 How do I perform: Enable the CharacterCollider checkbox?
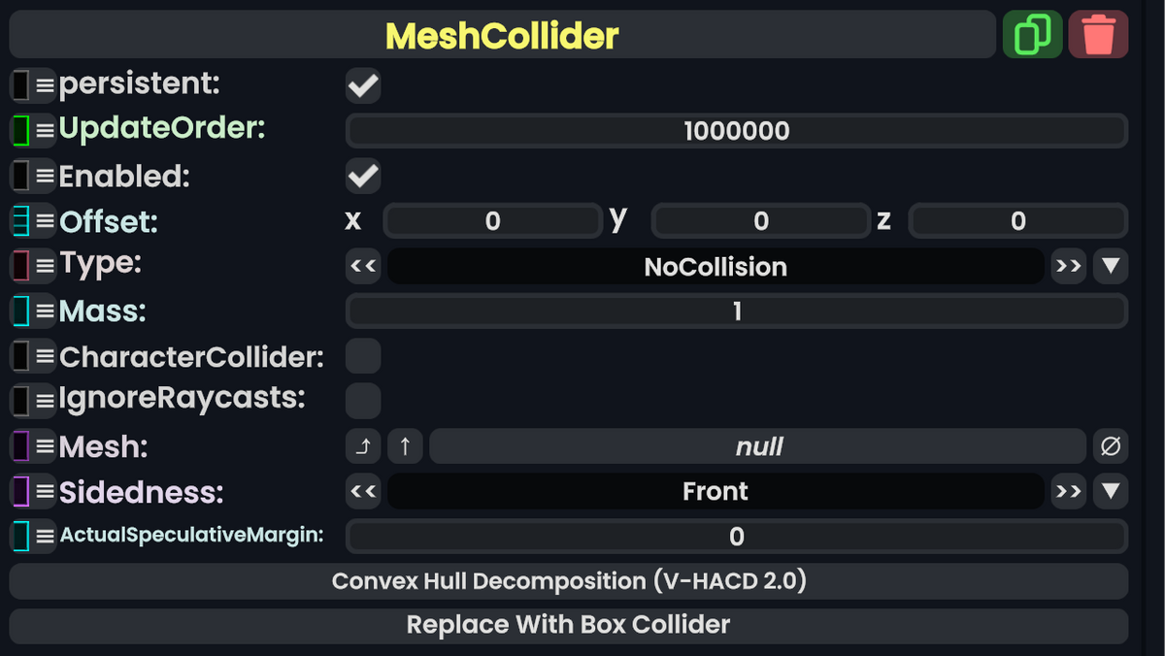click(x=362, y=355)
